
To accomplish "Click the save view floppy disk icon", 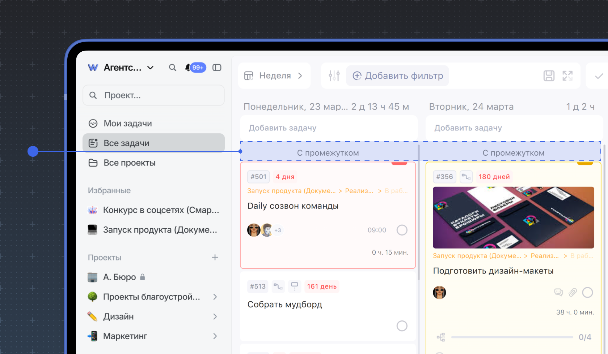I will click(x=549, y=76).
